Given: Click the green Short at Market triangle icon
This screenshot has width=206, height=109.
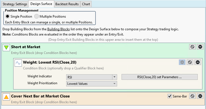Looking at the screenshot, I should click(x=6, y=47).
